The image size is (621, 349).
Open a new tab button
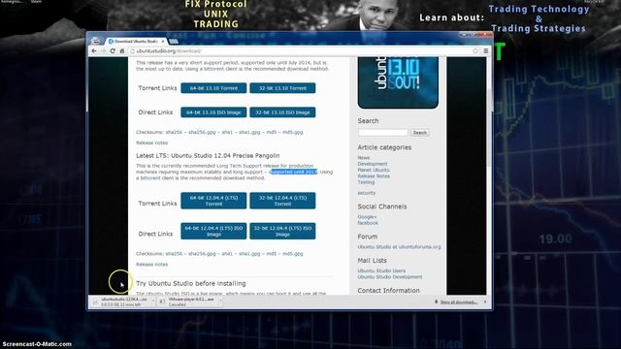point(174,41)
